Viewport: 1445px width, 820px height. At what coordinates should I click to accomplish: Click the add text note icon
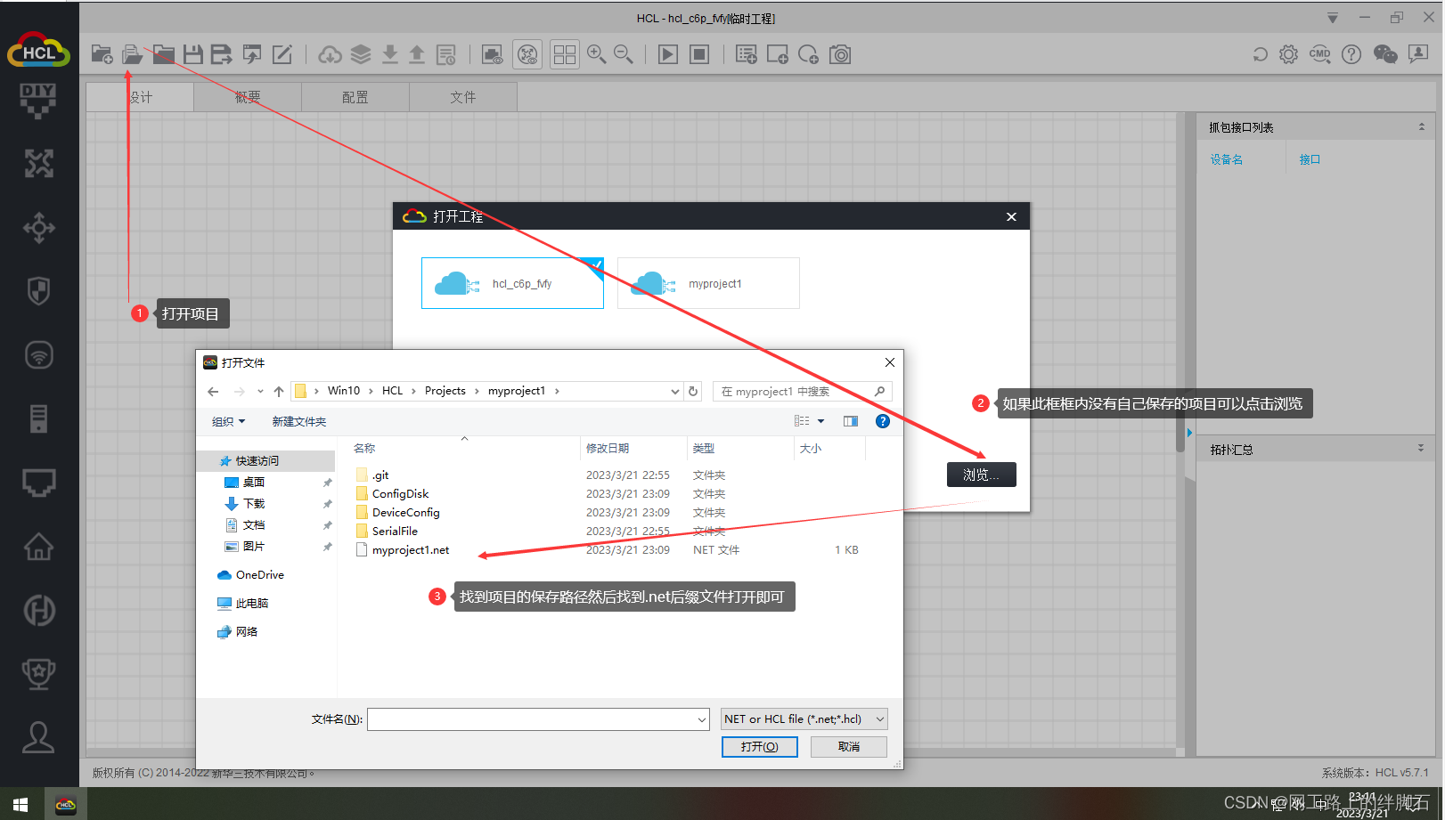click(x=747, y=54)
